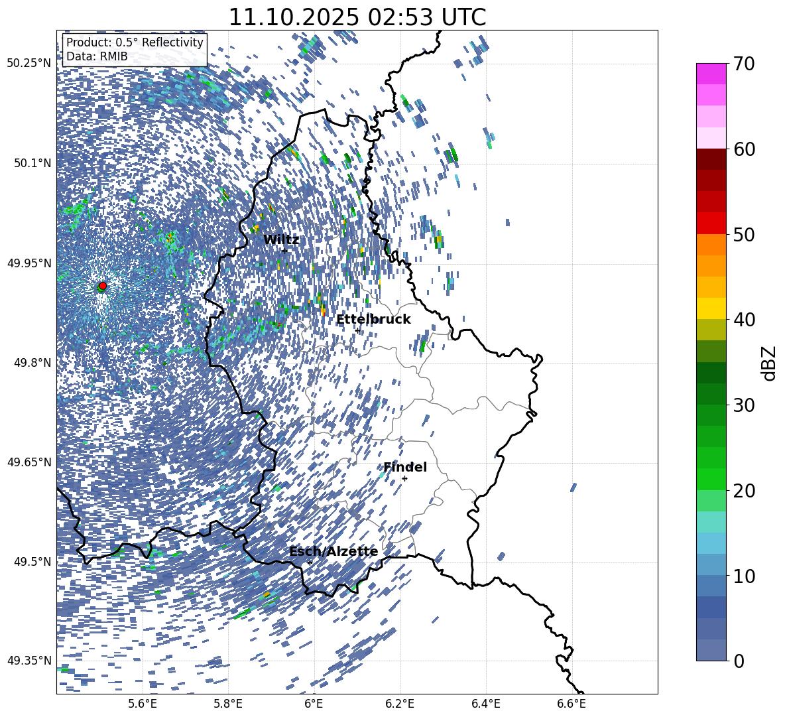The image size is (785, 717).
Task: Click the 50.1°N latitude label
Action: tap(33, 163)
